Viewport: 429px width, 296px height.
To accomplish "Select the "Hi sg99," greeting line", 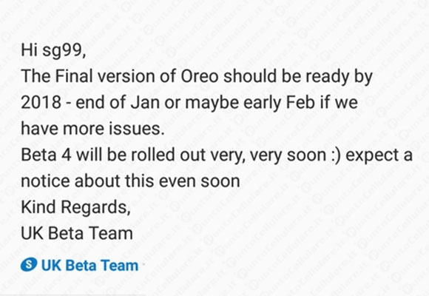I will click(53, 50).
